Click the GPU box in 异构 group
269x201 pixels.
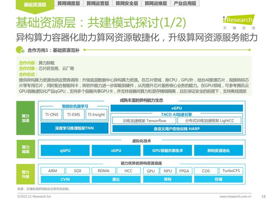[x=151, y=171]
